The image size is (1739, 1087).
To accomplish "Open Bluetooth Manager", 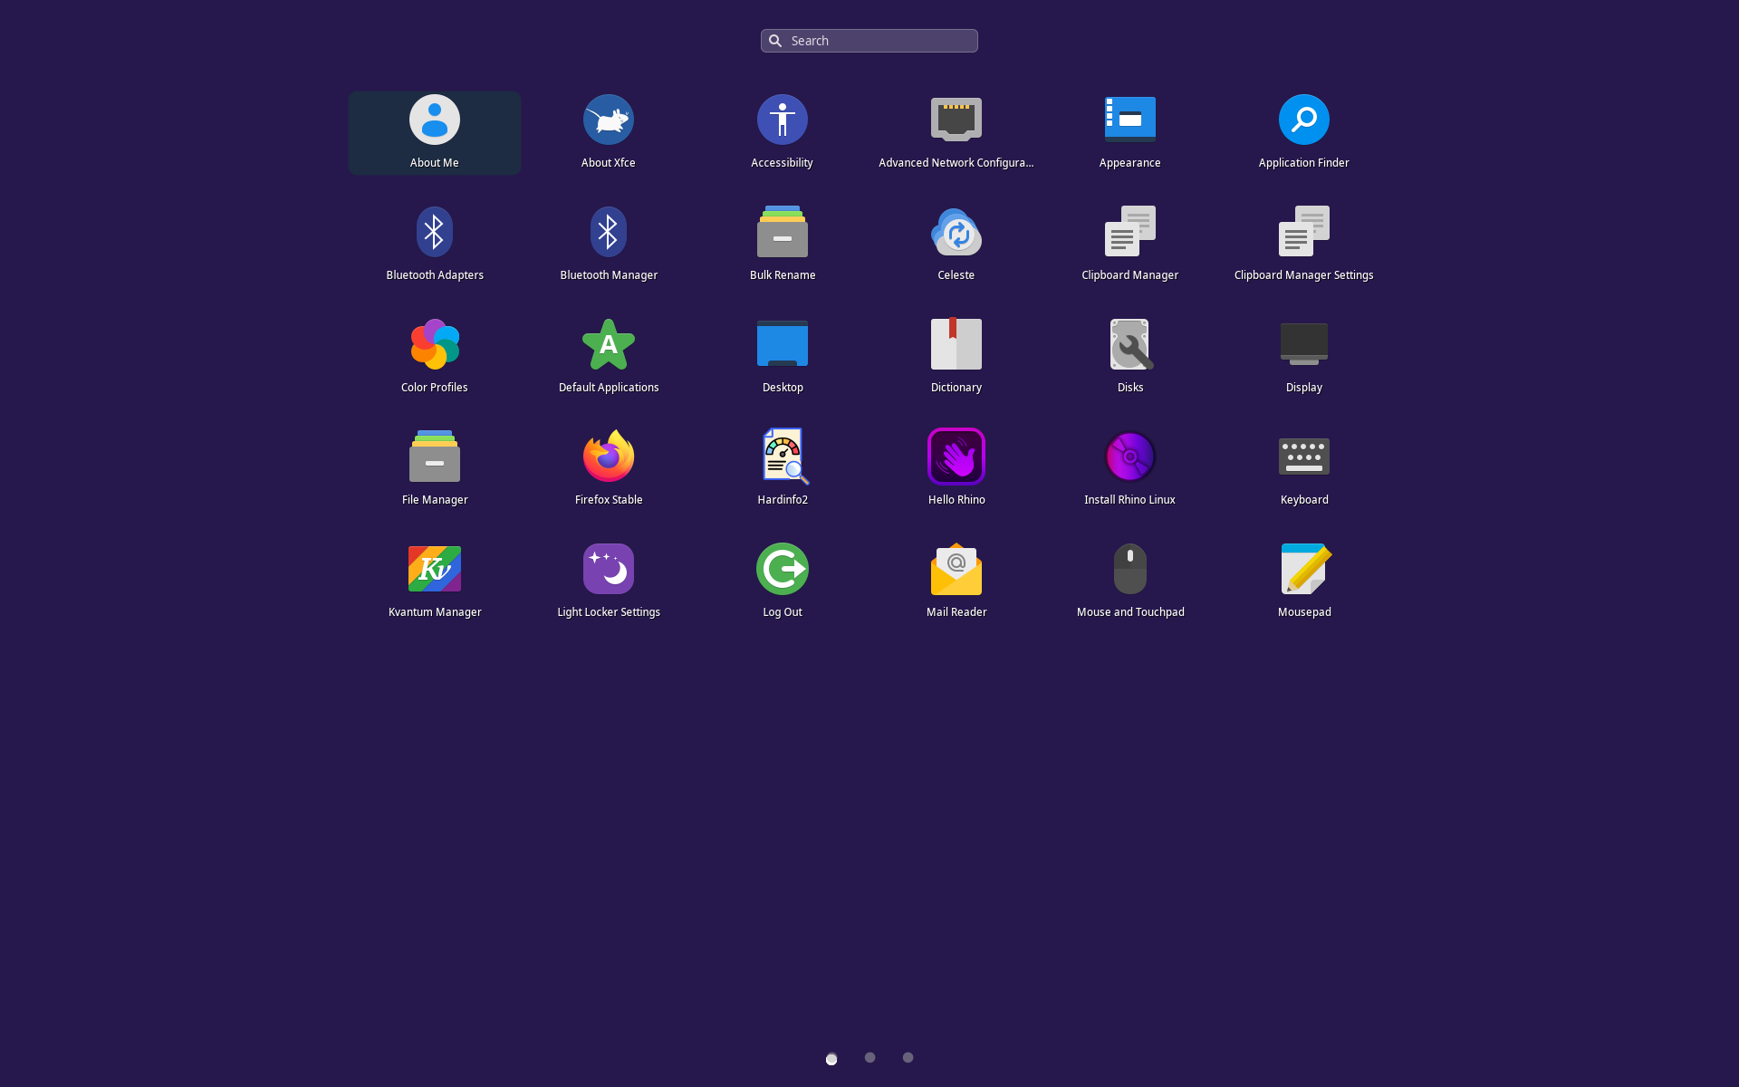I will [x=609, y=232].
